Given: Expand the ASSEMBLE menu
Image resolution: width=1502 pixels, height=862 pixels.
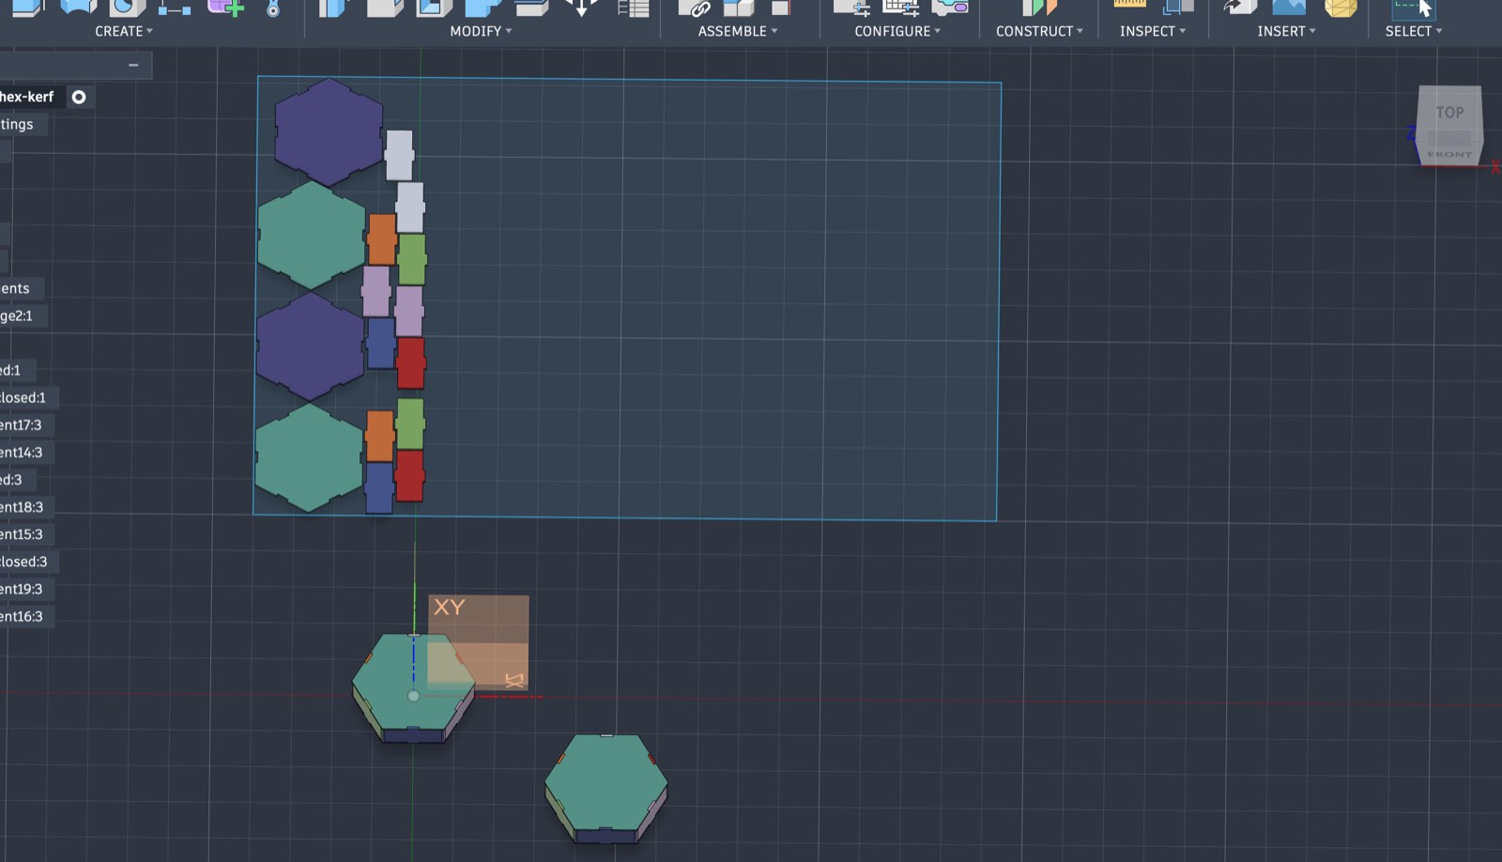Looking at the screenshot, I should click(737, 31).
